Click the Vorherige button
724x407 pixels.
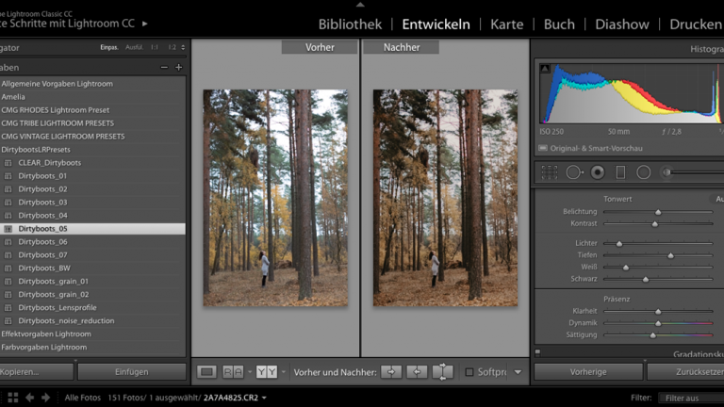588,372
